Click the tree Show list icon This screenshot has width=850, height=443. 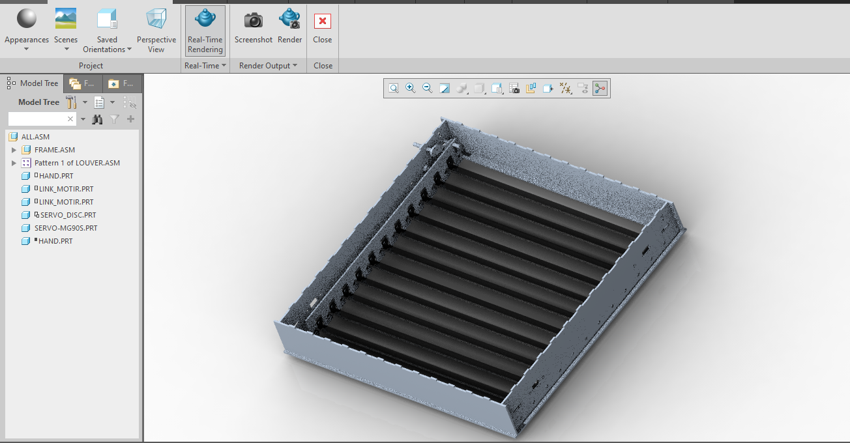click(x=99, y=102)
